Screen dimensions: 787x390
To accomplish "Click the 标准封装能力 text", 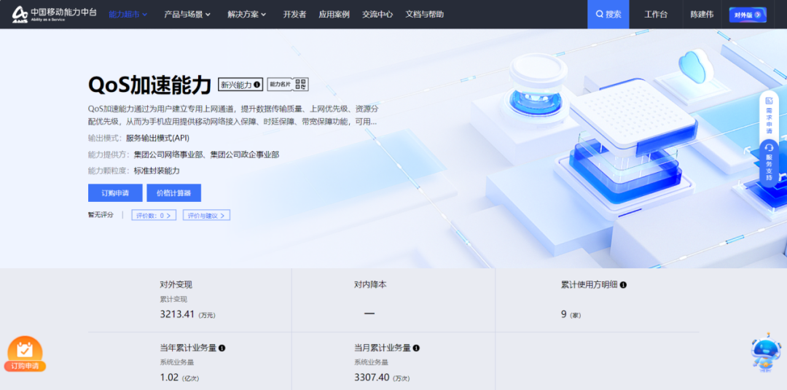I will (x=157, y=171).
